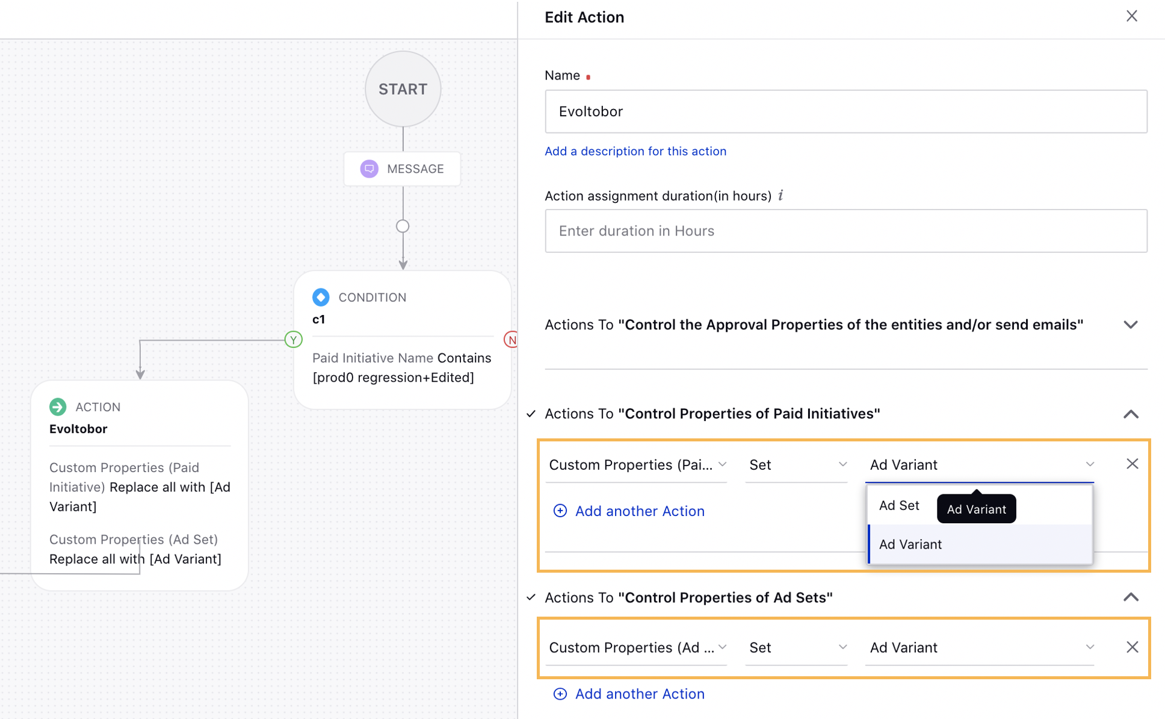Select Ad Set from the dropdown menu
The image size is (1165, 719).
tap(898, 504)
